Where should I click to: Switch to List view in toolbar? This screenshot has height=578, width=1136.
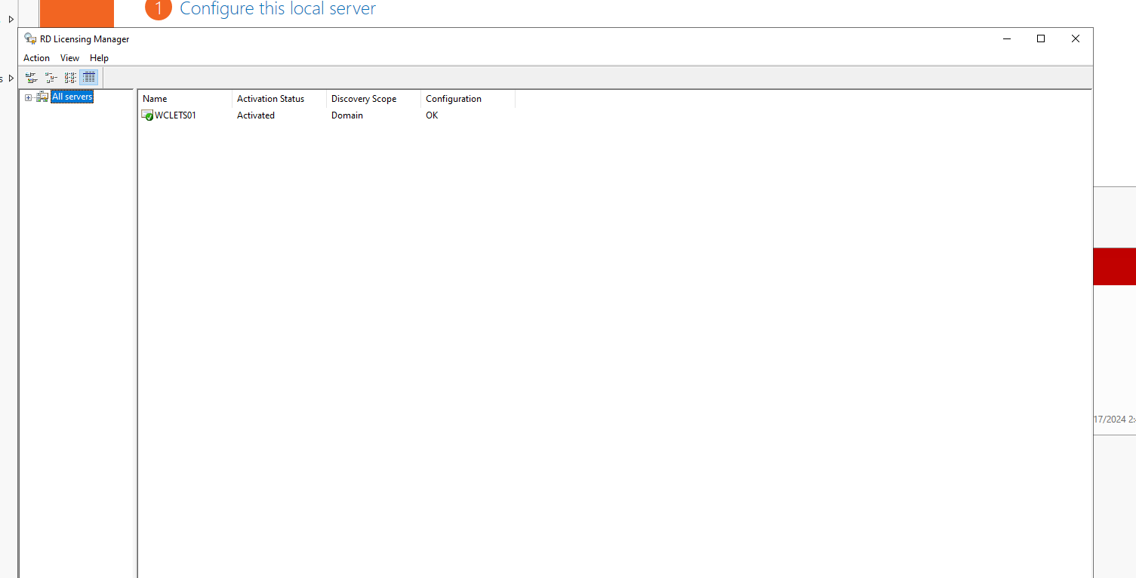[x=70, y=77]
